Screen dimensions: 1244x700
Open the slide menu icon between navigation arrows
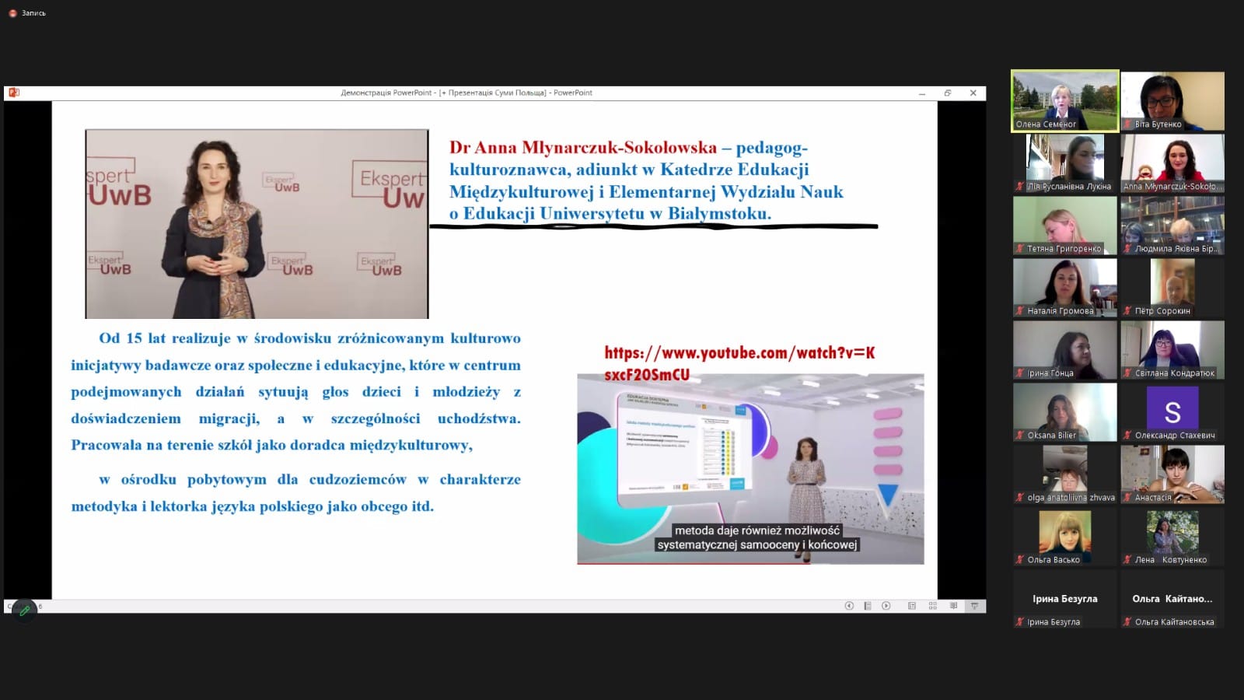[867, 606]
